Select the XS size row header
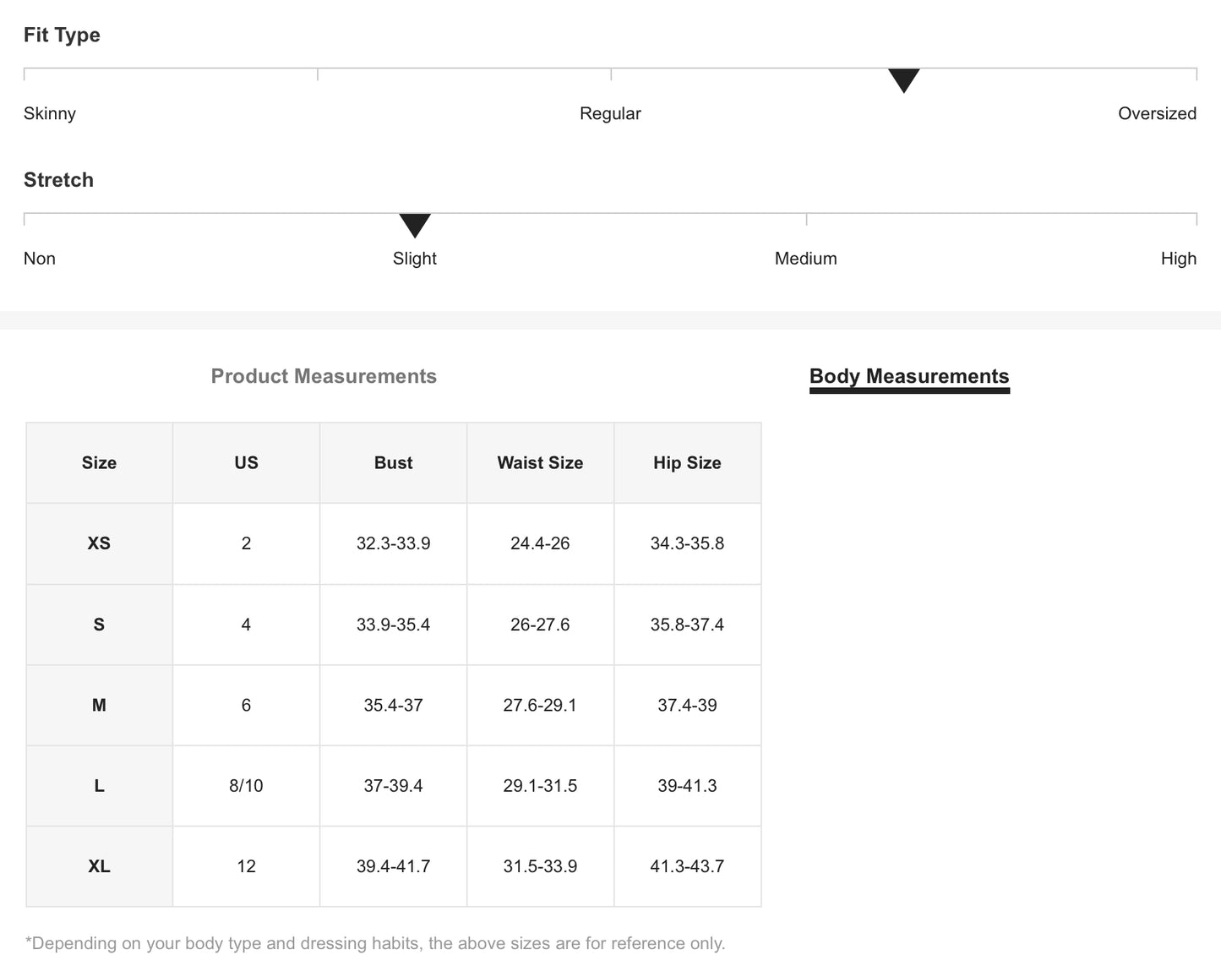 99,543
